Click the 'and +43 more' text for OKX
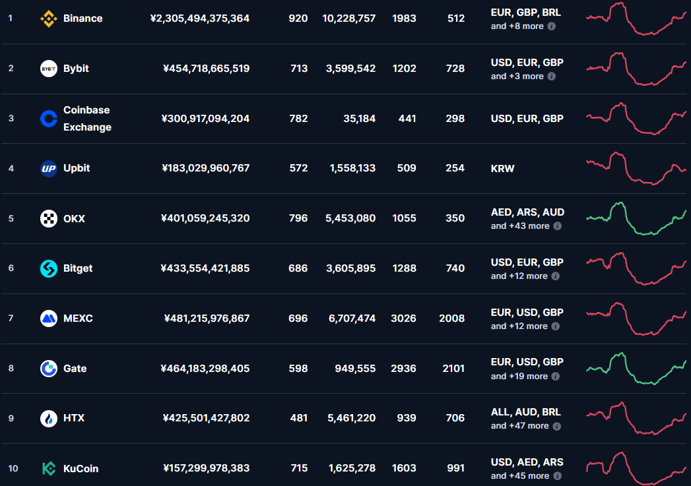The height and width of the screenshot is (486, 691). coord(520,226)
